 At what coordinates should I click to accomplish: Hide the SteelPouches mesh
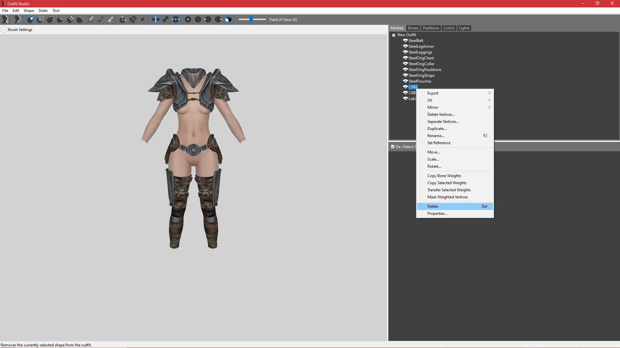pyautogui.click(x=405, y=81)
